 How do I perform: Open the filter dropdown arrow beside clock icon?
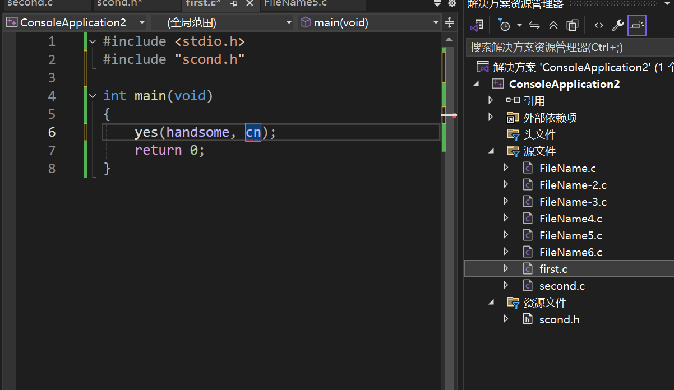click(x=519, y=25)
